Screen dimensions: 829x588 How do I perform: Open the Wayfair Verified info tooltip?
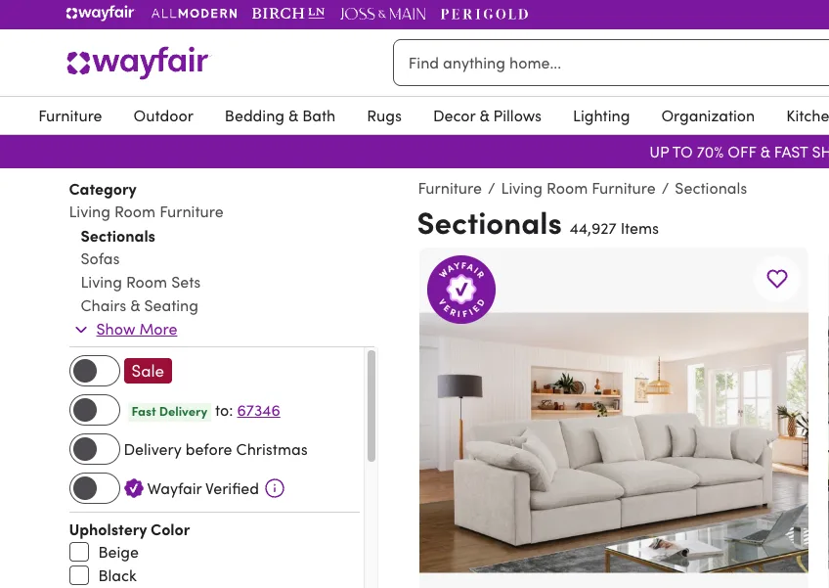click(274, 488)
